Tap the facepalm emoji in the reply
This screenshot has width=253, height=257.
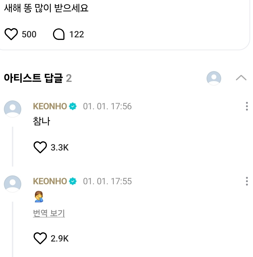[x=39, y=197]
